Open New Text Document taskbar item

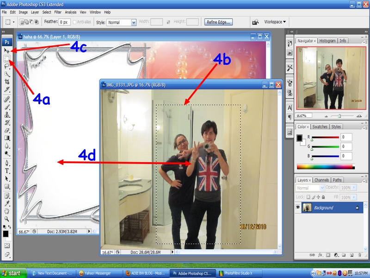[x=53, y=273]
